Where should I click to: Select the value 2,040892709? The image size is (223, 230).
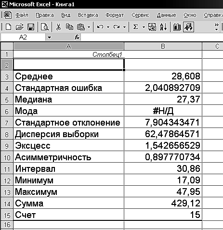click(x=163, y=88)
